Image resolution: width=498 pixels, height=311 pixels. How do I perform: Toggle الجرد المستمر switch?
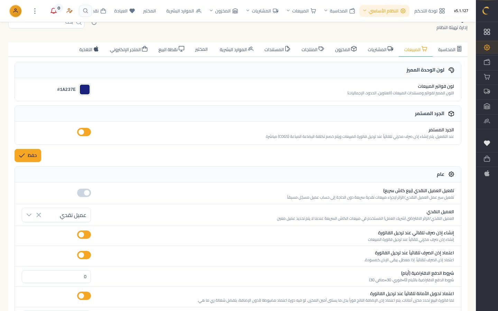(84, 132)
